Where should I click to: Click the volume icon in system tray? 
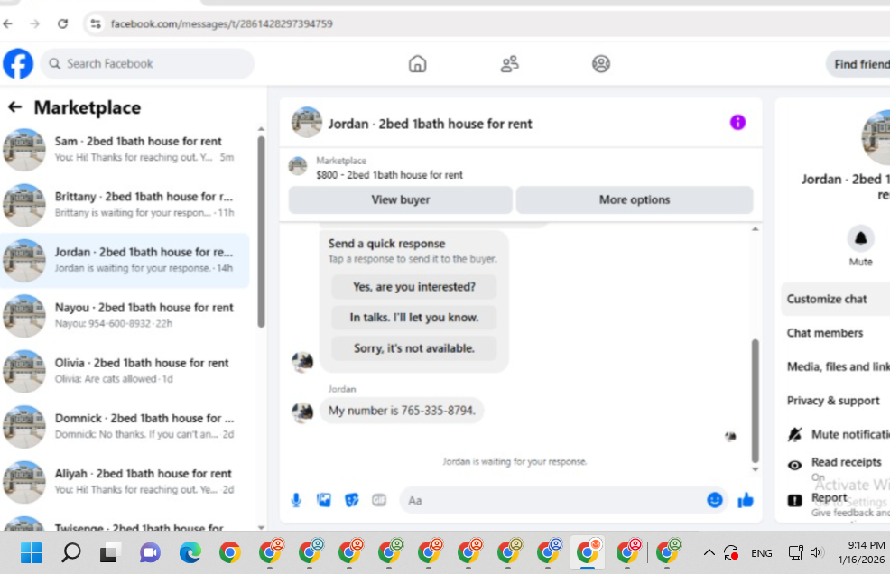(817, 552)
